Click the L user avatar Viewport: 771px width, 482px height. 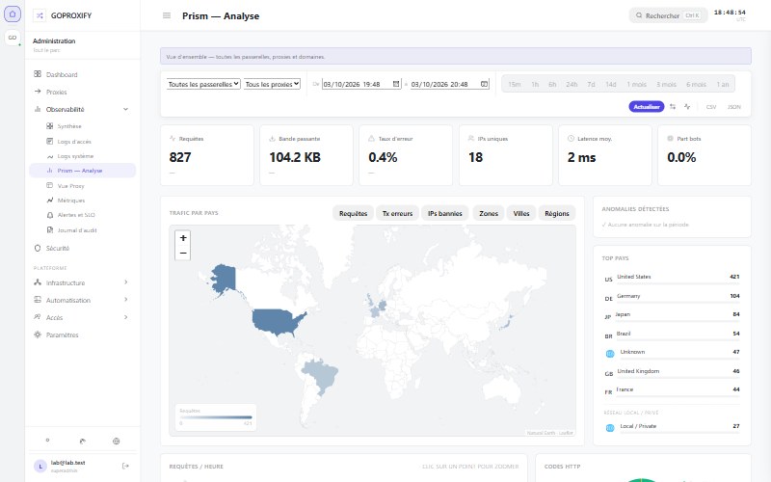click(40, 467)
